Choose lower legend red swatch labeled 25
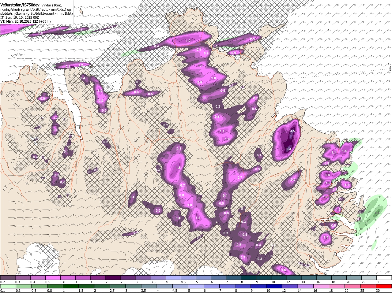 [368, 287]
